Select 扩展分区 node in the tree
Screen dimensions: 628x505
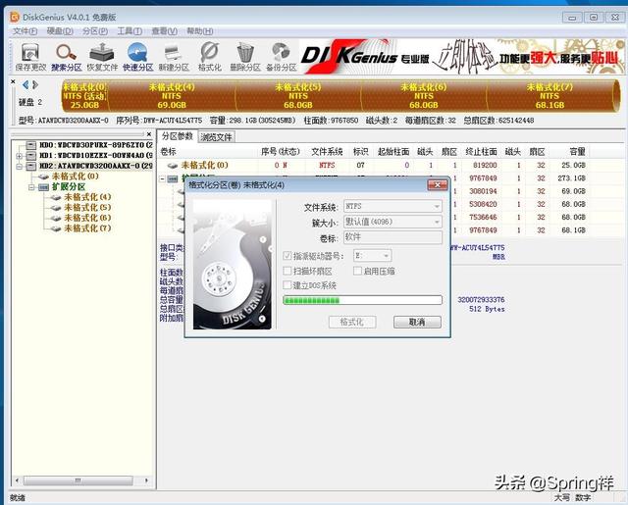tap(69, 187)
